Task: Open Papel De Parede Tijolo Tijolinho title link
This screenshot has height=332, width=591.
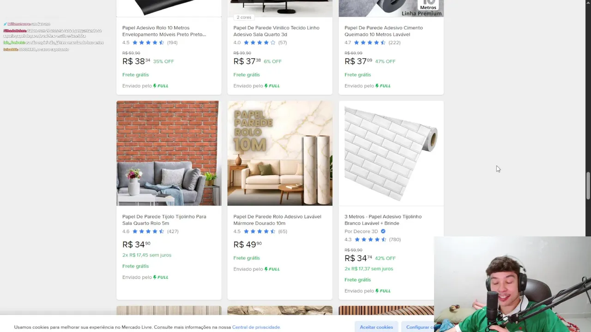Action: (164, 220)
